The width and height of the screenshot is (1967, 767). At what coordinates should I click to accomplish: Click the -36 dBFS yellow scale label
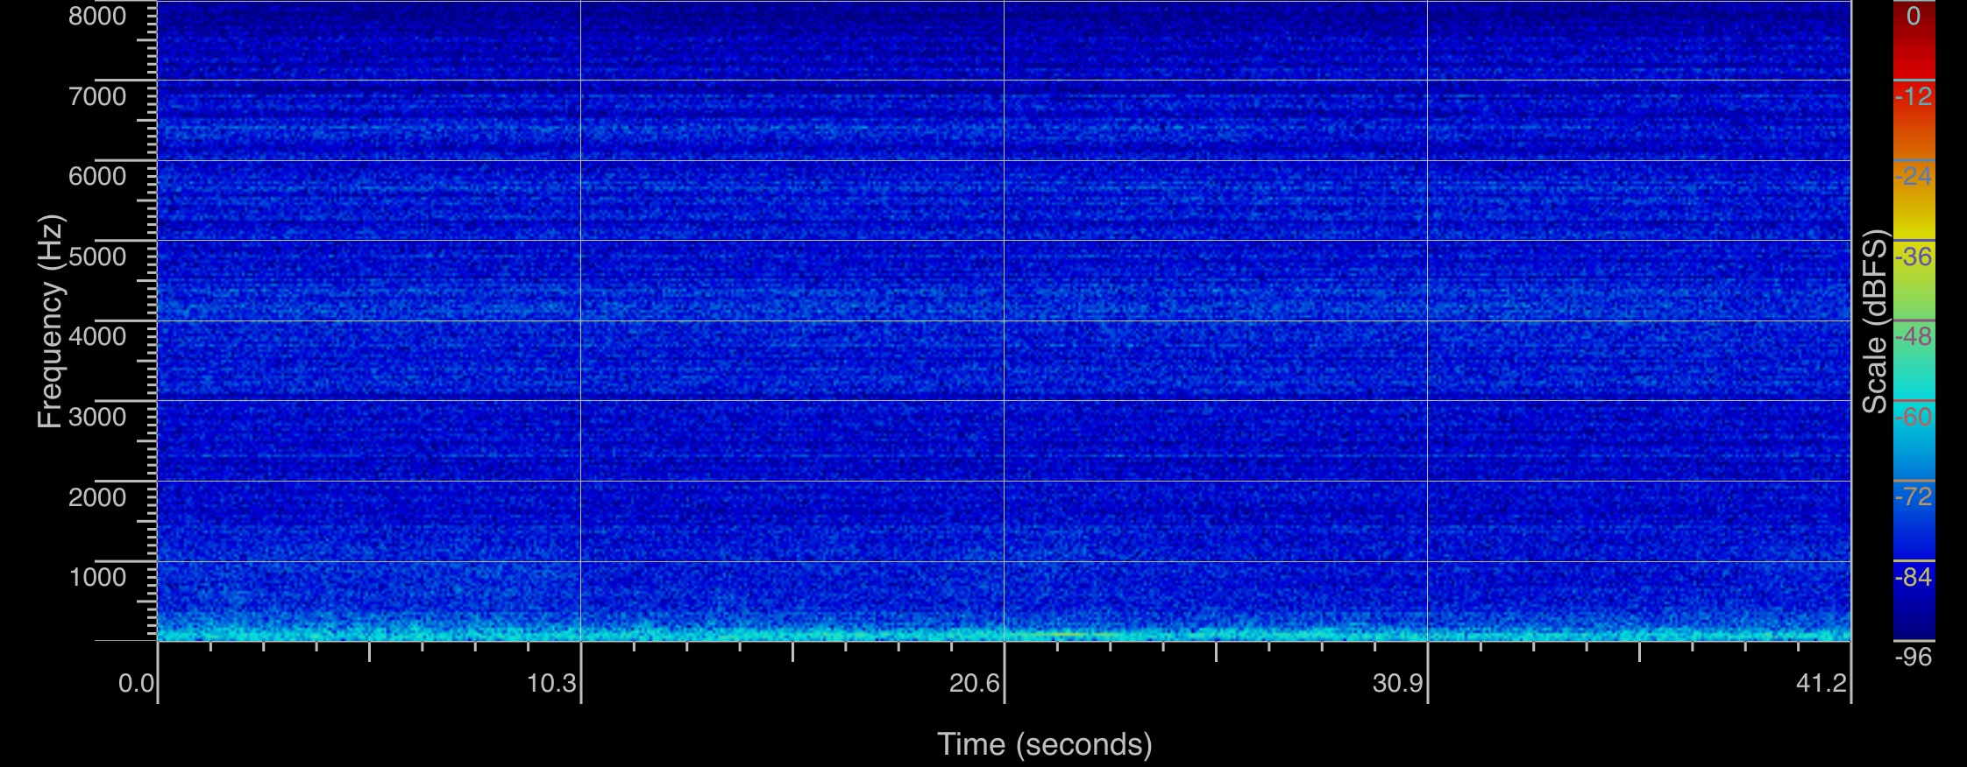[1914, 257]
